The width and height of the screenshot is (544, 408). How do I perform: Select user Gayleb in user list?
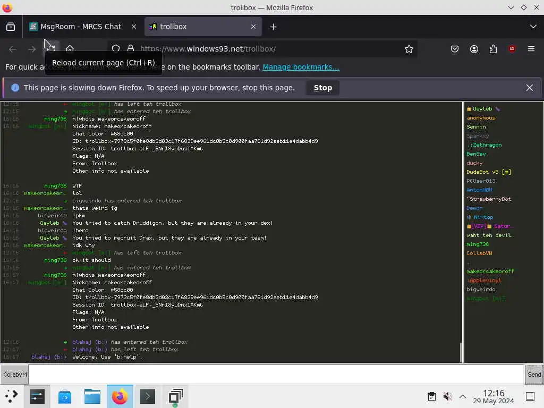[x=483, y=109]
